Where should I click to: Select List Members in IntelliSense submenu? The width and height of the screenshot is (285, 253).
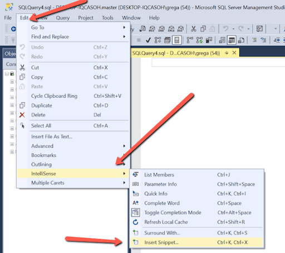coord(196,175)
